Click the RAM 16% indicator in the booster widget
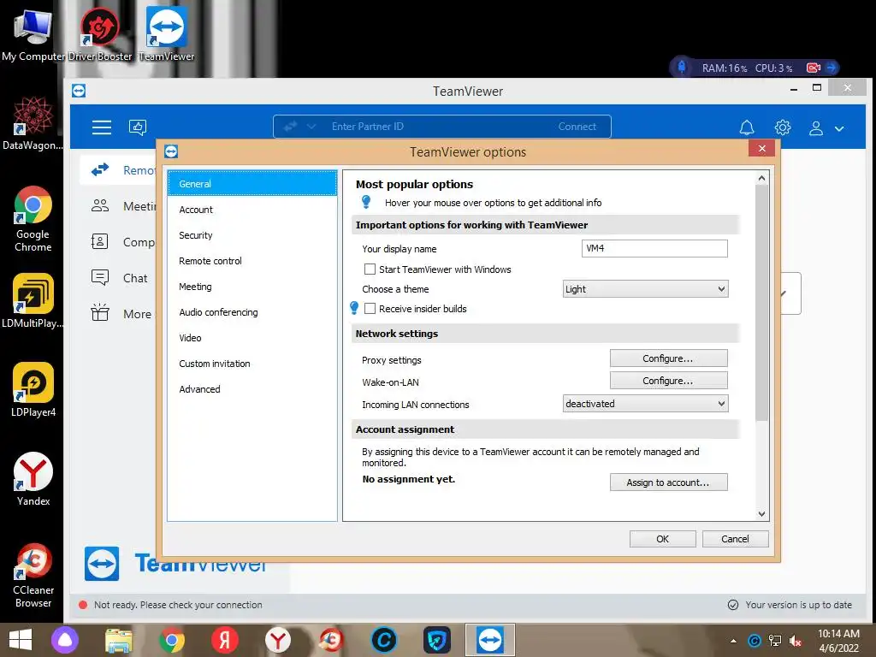The height and width of the screenshot is (657, 876). [724, 68]
